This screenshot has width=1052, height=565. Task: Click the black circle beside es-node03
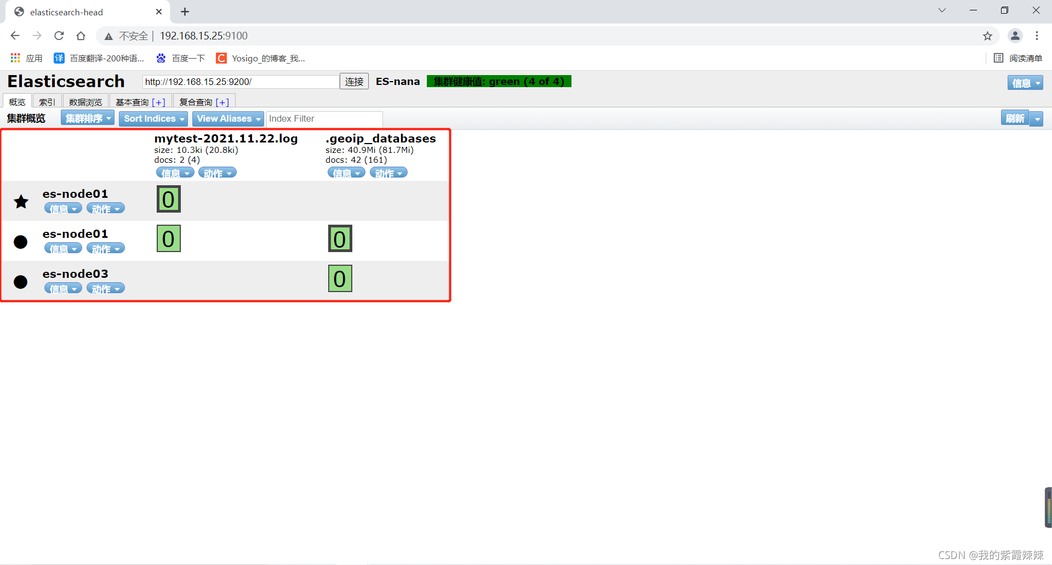coord(20,282)
